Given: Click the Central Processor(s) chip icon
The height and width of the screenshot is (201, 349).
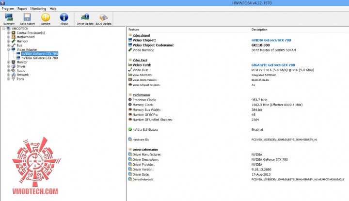Looking at the screenshot, I should pos(14,33).
